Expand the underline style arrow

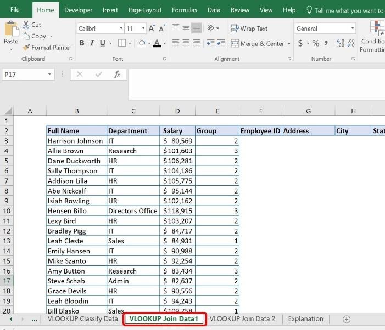[x=110, y=44]
